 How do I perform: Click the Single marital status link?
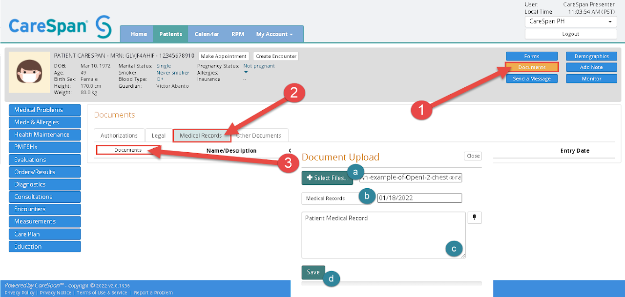click(x=164, y=66)
